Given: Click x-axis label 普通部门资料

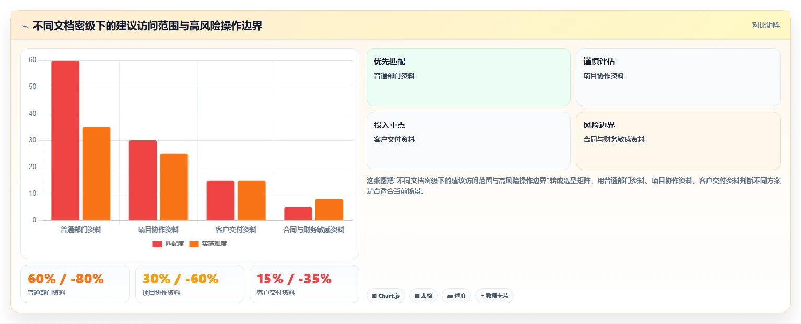Looking at the screenshot, I should (x=81, y=230).
